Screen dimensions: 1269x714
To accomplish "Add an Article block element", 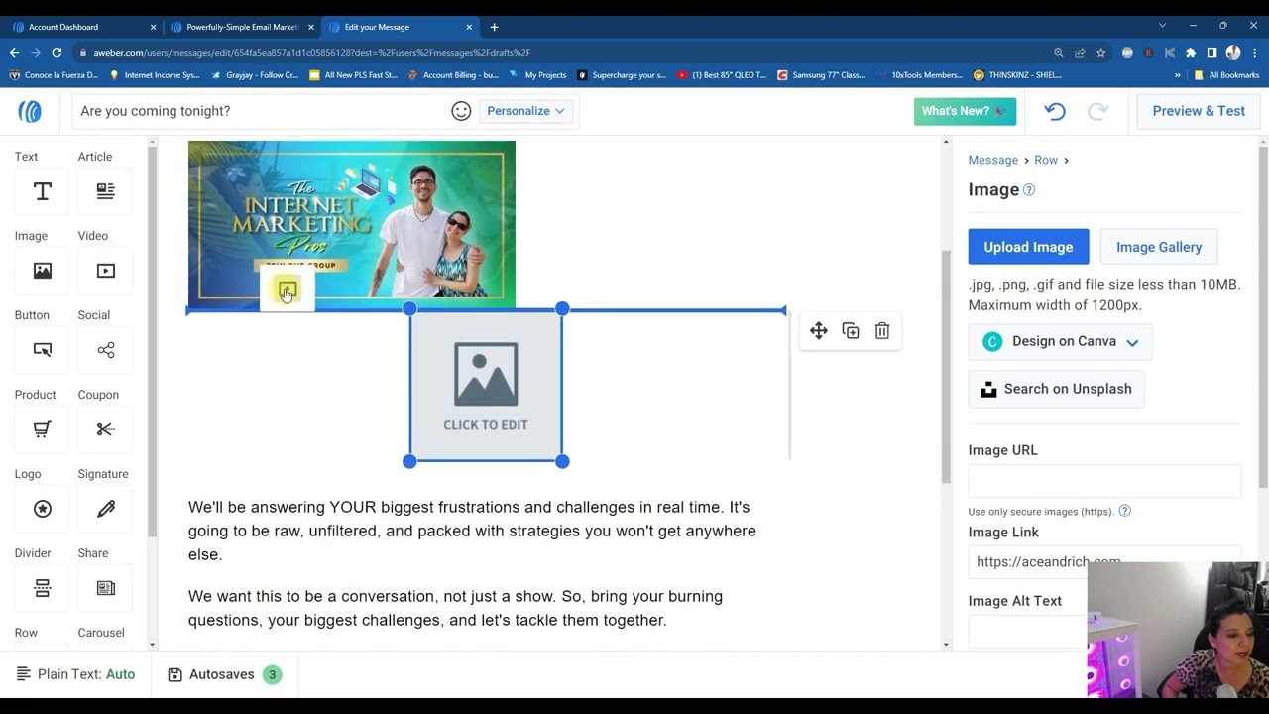I will [x=106, y=191].
